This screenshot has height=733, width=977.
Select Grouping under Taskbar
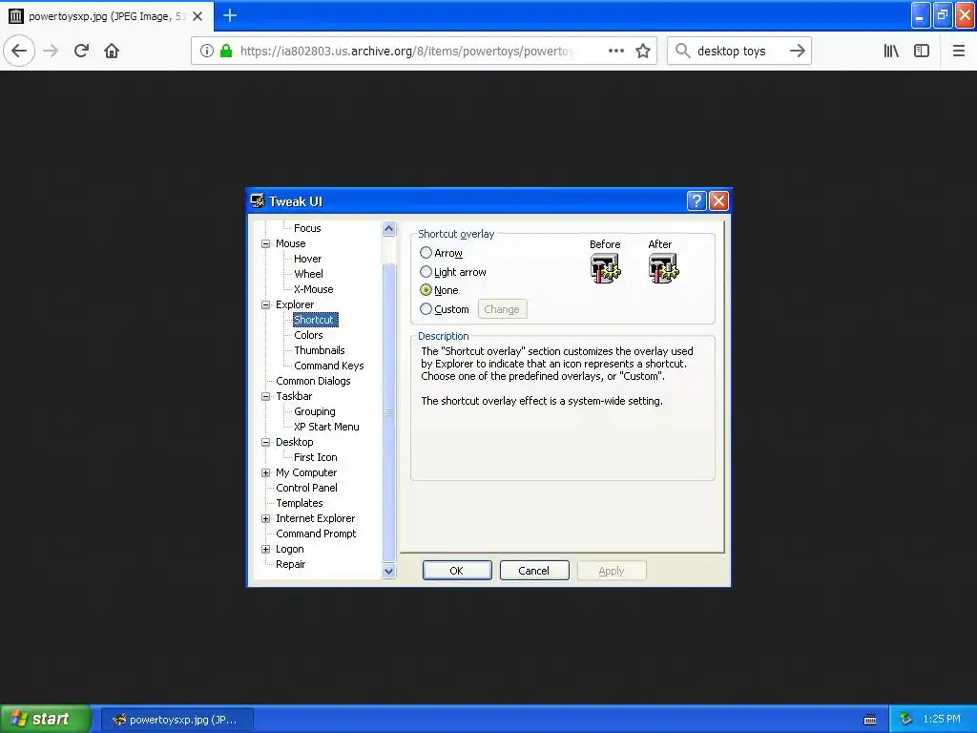point(315,411)
